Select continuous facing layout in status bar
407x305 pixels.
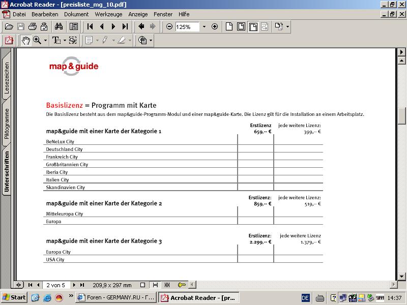coord(167,285)
